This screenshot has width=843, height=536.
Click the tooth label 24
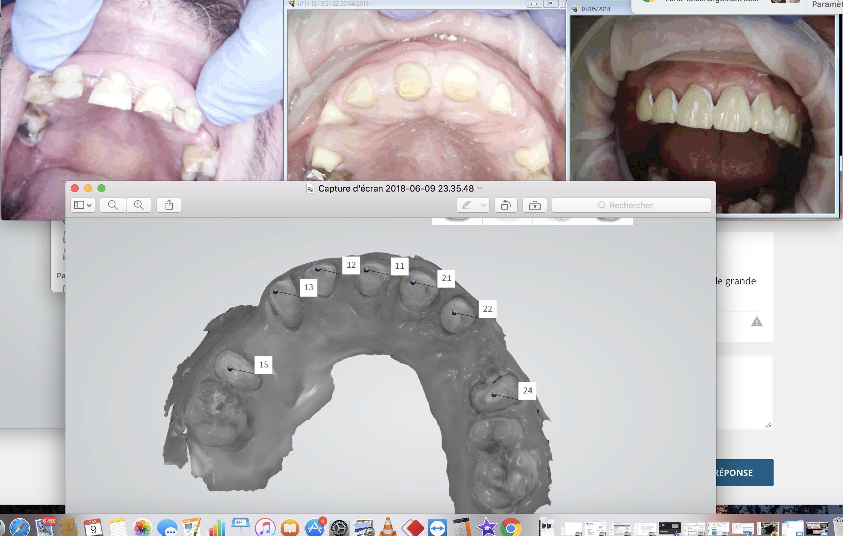coord(527,390)
